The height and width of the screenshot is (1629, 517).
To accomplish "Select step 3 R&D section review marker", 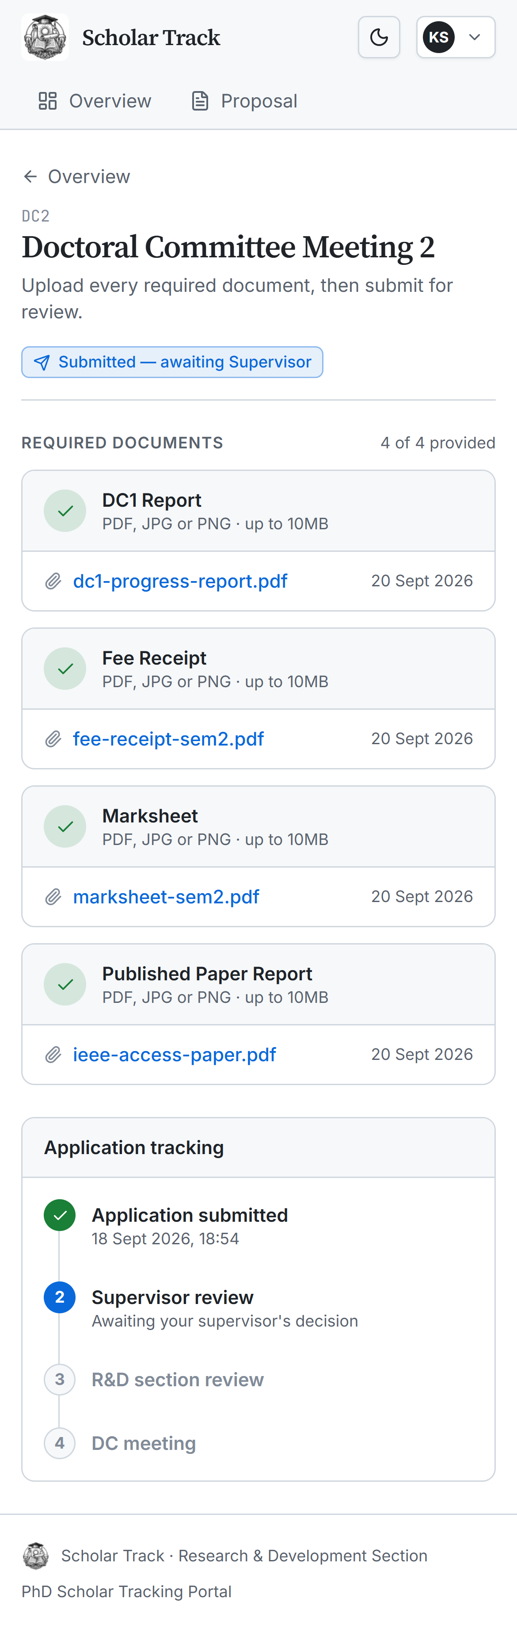I will 59,1379.
